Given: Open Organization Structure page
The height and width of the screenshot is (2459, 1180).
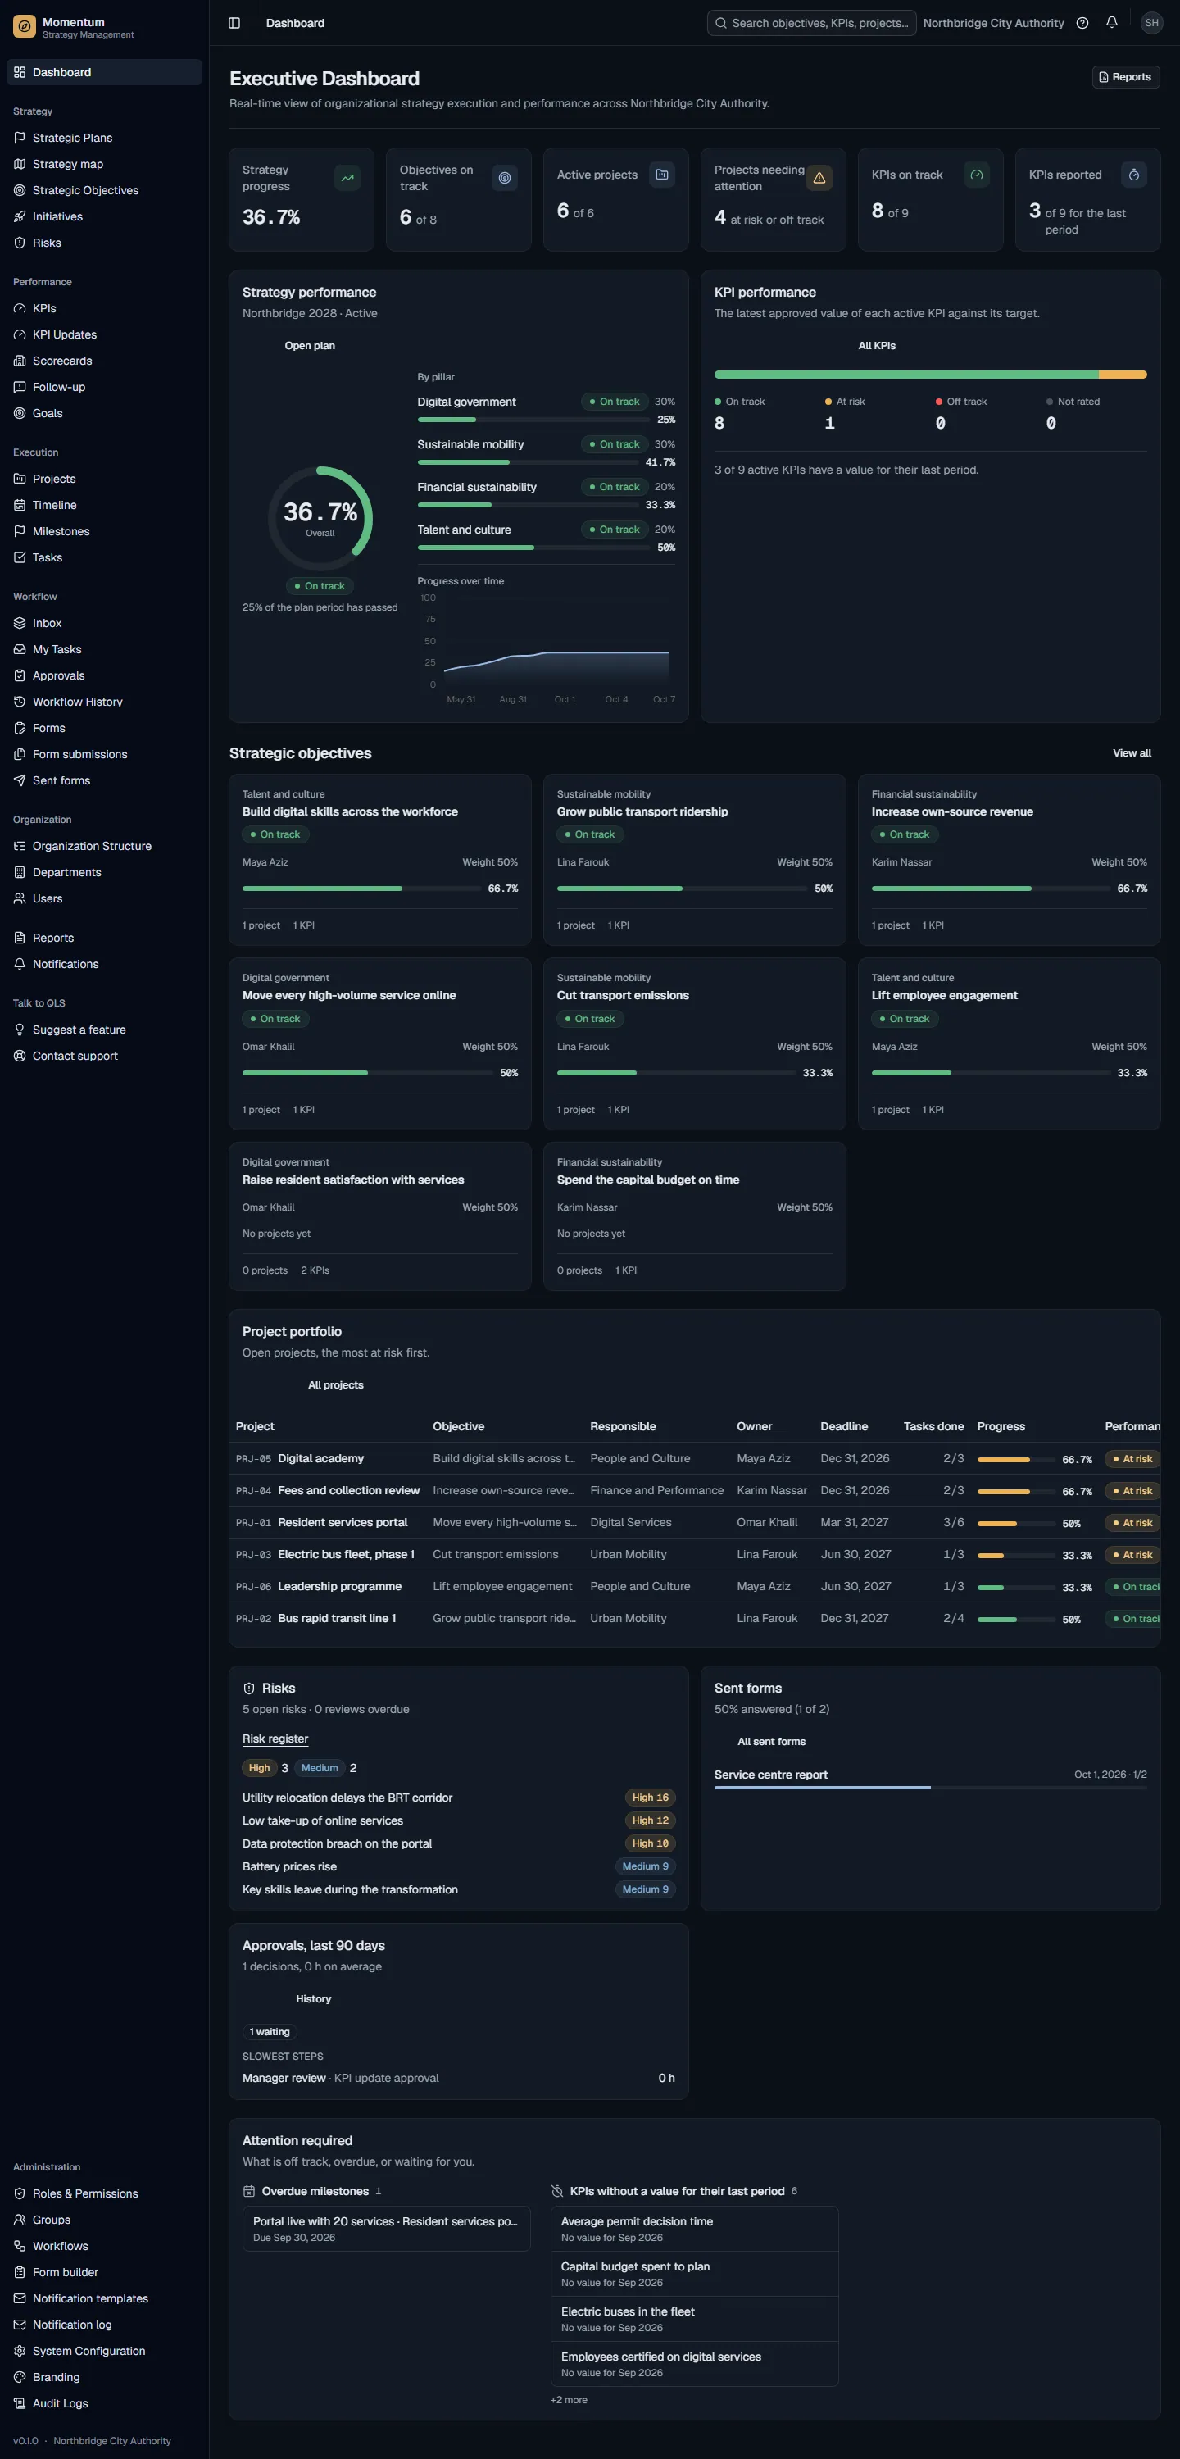Looking at the screenshot, I should coord(104,846).
